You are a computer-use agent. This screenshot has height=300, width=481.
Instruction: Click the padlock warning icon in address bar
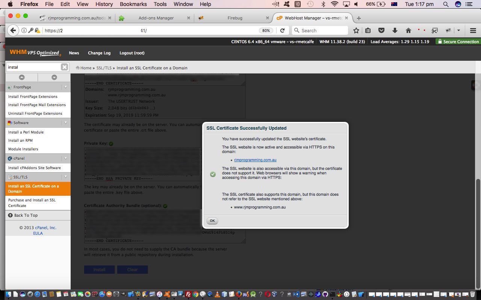point(37,30)
